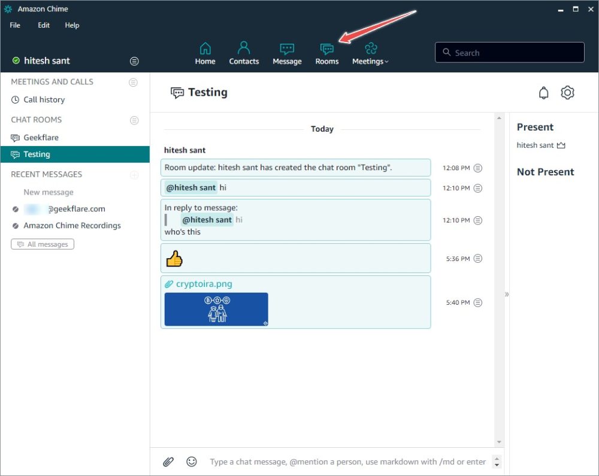Click the All messages button
Image resolution: width=599 pixels, height=476 pixels.
point(43,244)
